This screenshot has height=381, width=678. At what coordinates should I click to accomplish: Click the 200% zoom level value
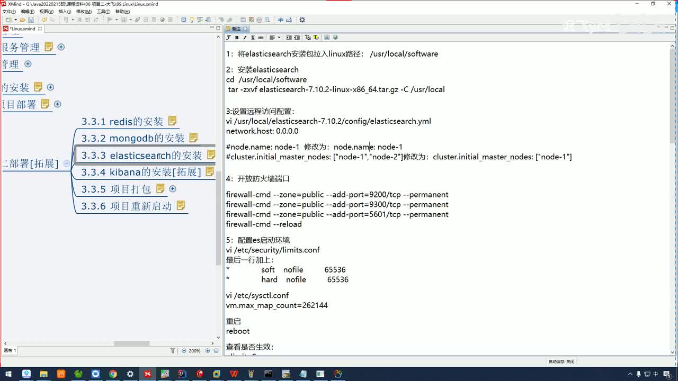(x=194, y=350)
